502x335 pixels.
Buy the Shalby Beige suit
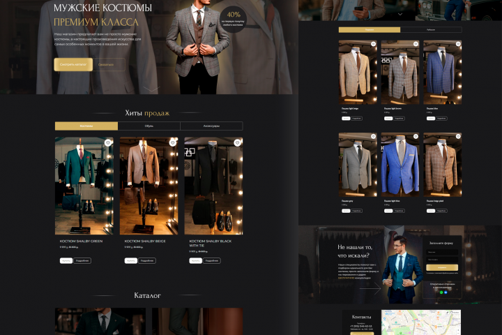(x=131, y=260)
